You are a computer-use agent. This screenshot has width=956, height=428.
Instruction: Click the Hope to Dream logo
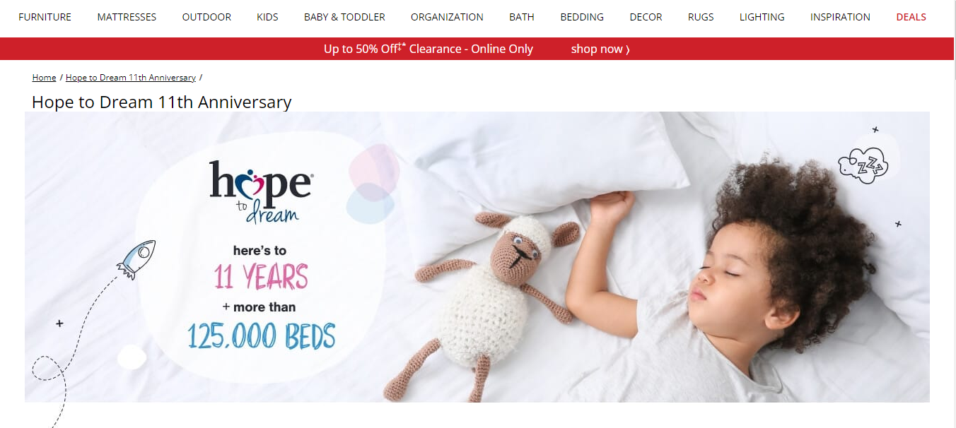click(x=260, y=191)
